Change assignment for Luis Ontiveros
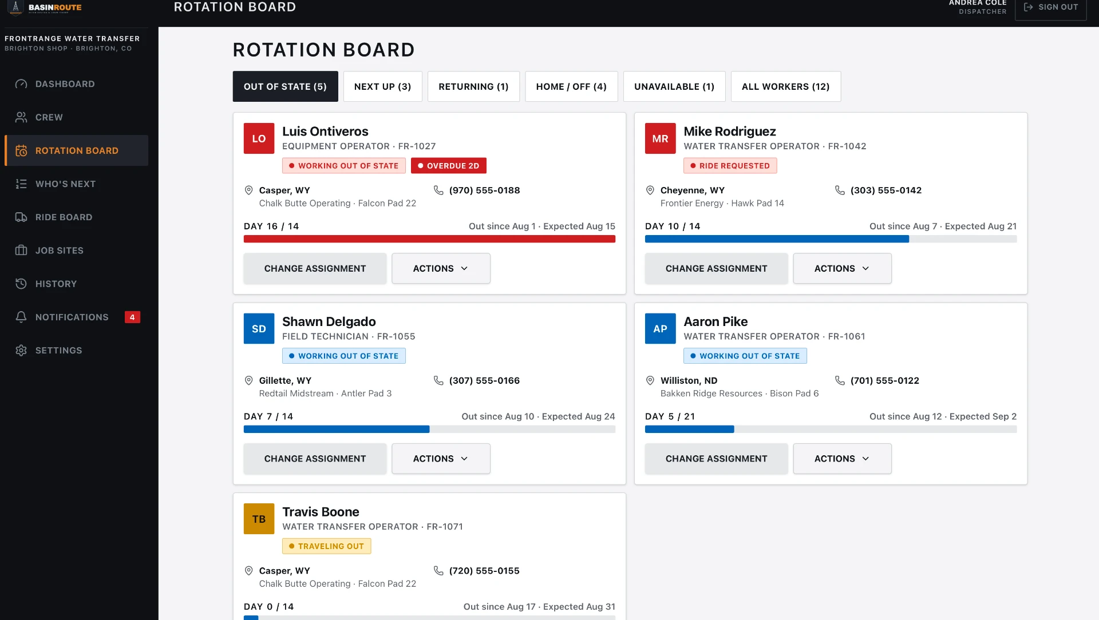Viewport: 1099px width, 620px height. coord(315,268)
